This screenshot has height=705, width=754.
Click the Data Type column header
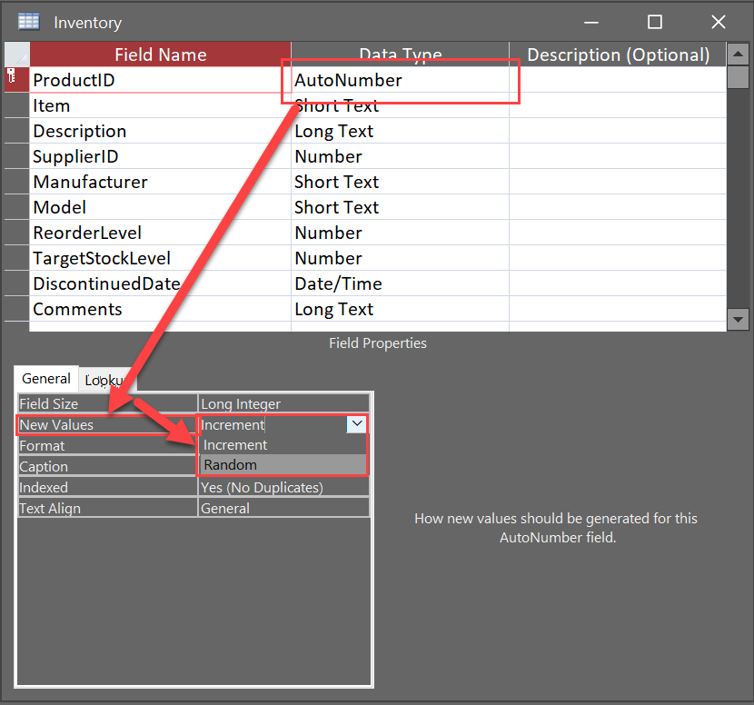[400, 55]
